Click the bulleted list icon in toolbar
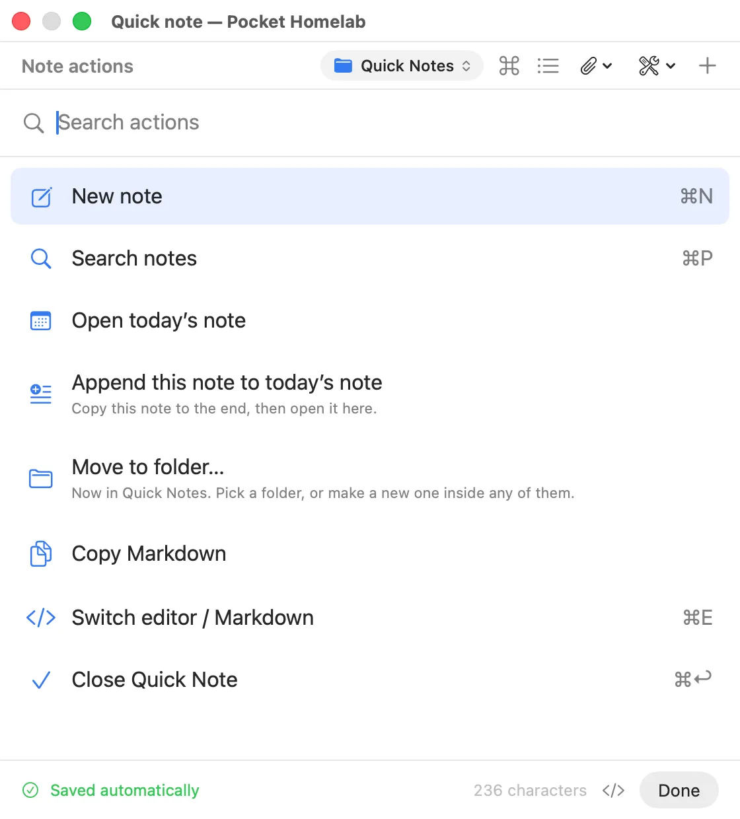740x819 pixels. click(548, 66)
